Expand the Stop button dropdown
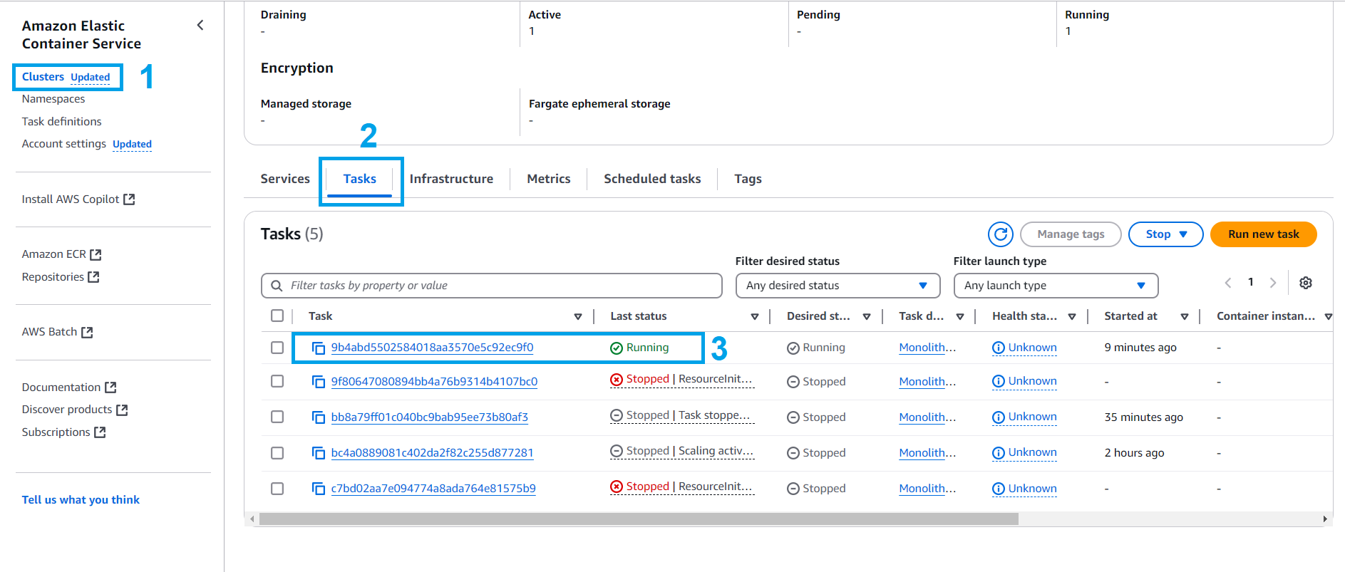The width and height of the screenshot is (1345, 572). (x=1166, y=234)
